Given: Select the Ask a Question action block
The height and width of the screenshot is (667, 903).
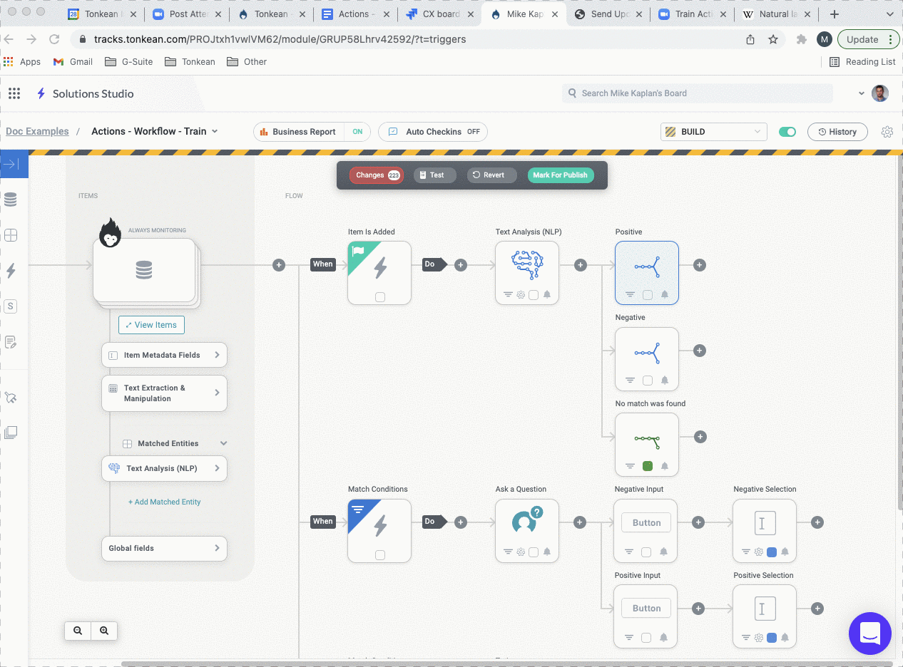Looking at the screenshot, I should pos(527,523).
